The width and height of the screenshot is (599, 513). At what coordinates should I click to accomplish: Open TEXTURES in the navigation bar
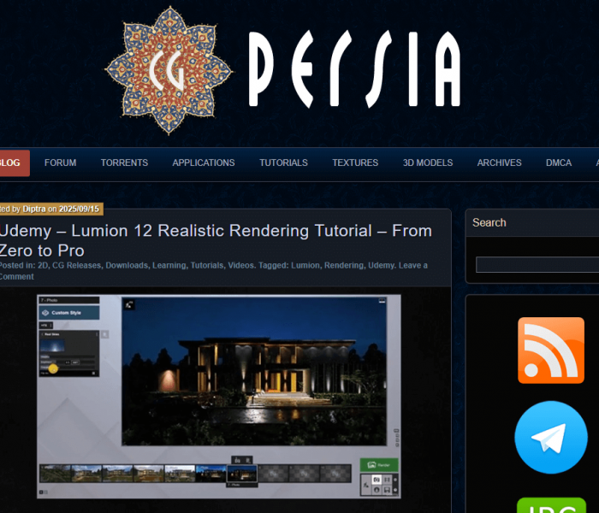(x=355, y=162)
